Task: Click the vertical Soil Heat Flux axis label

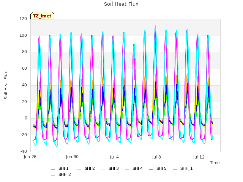Action: point(6,85)
